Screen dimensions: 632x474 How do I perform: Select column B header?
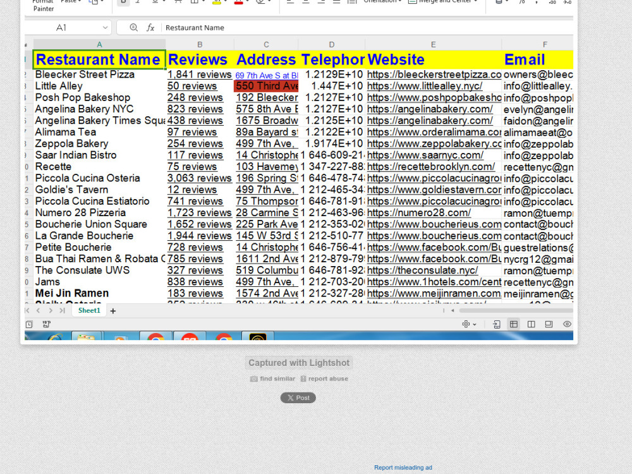pyautogui.click(x=200, y=44)
